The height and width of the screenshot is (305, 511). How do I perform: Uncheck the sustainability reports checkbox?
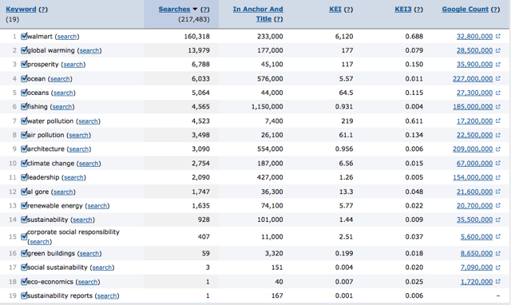[x=24, y=295]
